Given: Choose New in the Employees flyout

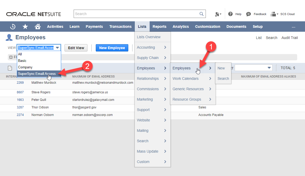Looking at the screenshot, I should [221, 68].
